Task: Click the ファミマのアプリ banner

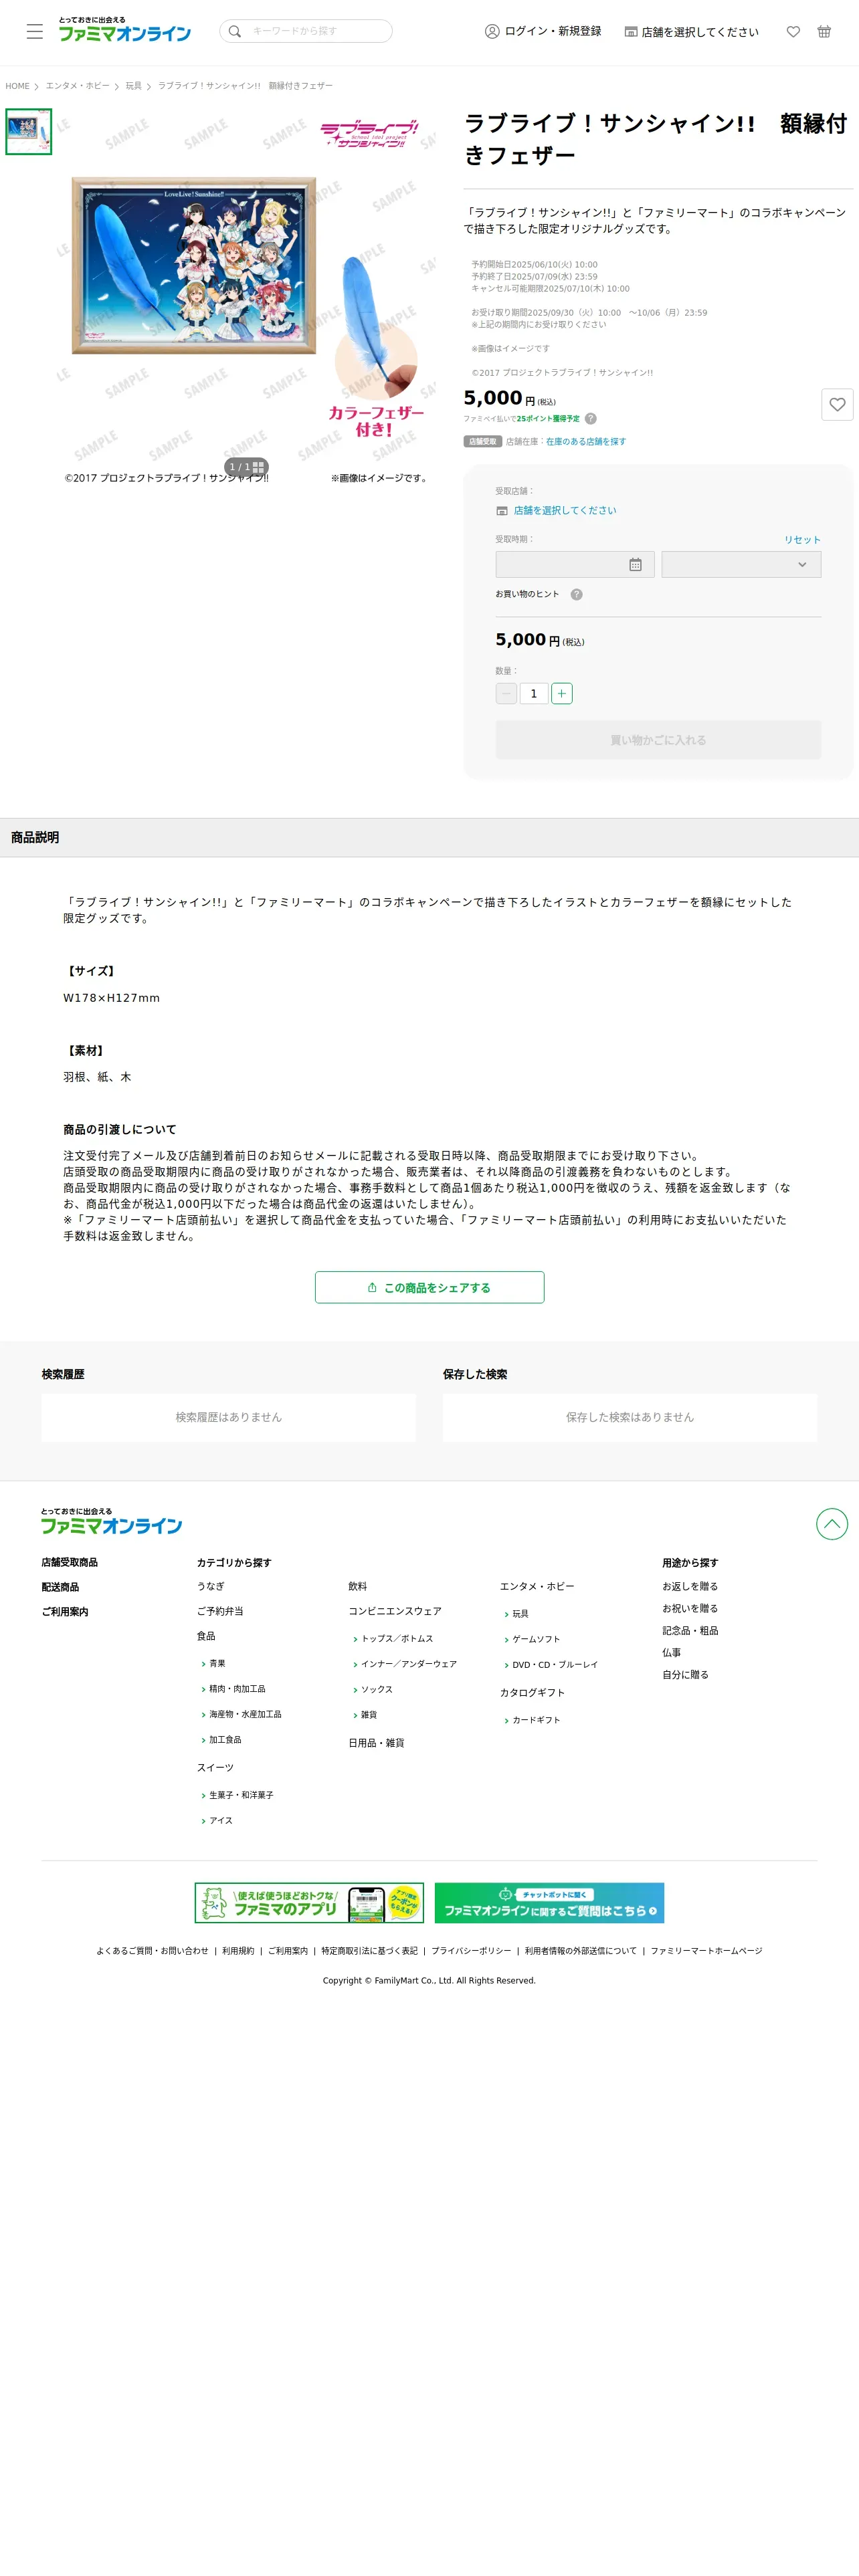Action: (x=309, y=1903)
